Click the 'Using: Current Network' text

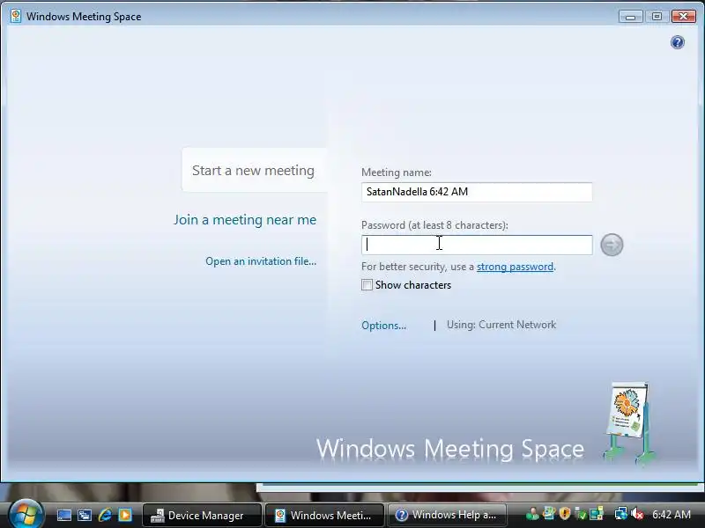click(x=501, y=325)
